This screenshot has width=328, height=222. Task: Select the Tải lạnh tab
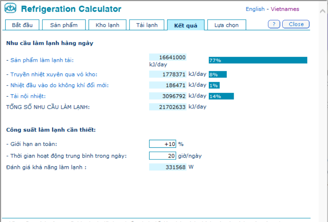[147, 25]
